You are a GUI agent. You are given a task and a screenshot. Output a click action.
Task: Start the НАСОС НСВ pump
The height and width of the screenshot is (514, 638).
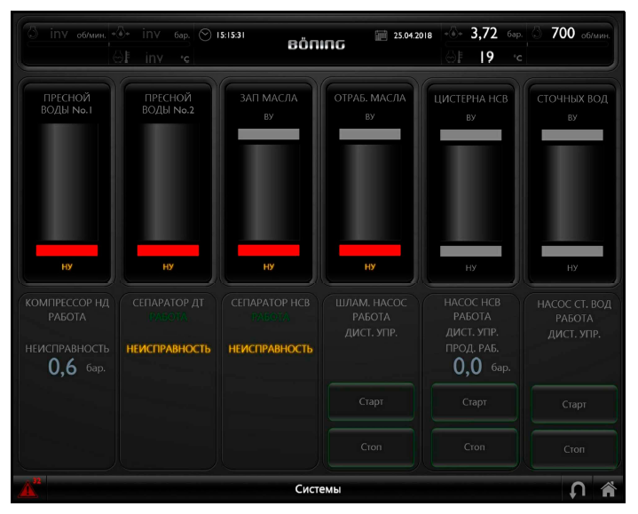click(474, 402)
